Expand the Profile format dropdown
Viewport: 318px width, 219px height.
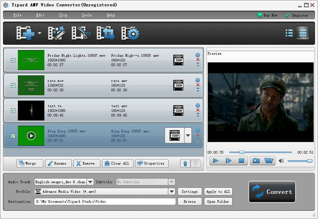pyautogui.click(x=171, y=191)
